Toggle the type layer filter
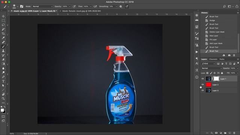Screen dimensions: 240x135 226,63
